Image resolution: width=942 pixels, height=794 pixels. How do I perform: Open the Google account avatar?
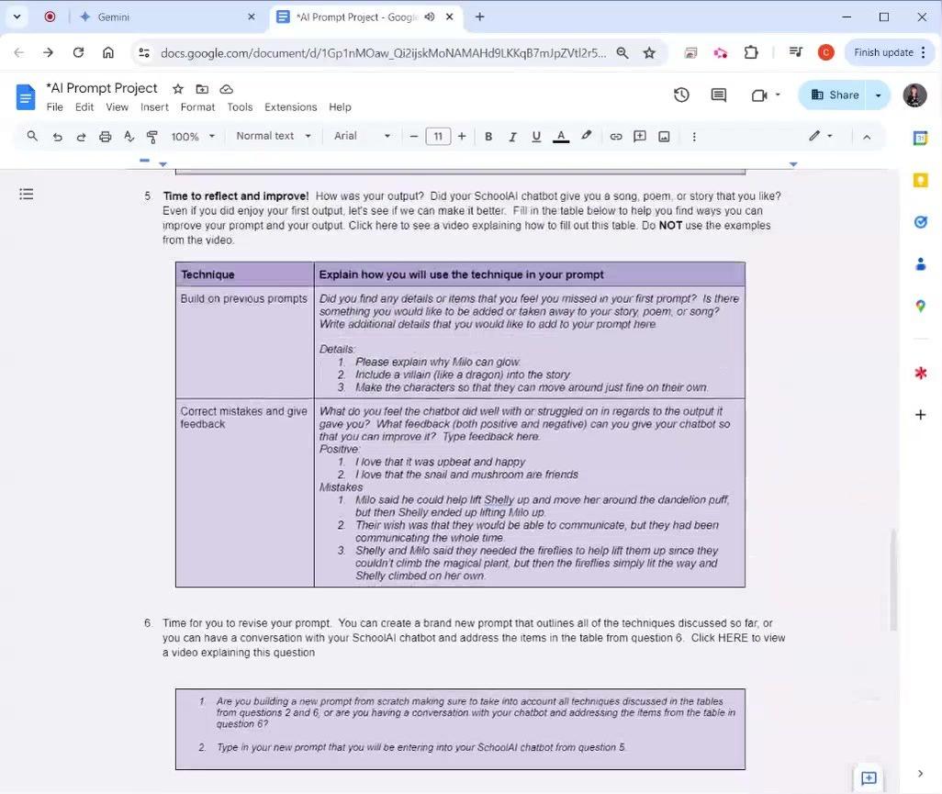914,95
